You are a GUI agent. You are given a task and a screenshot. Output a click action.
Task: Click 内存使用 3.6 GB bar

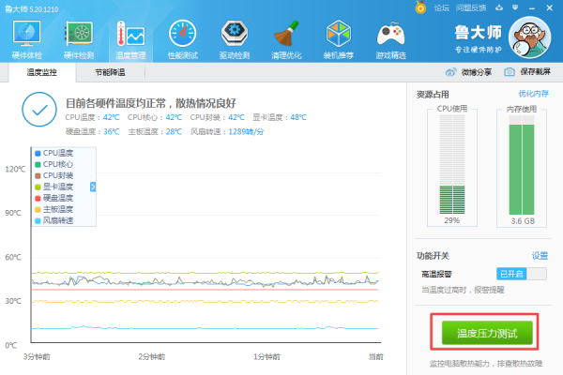tap(522, 167)
